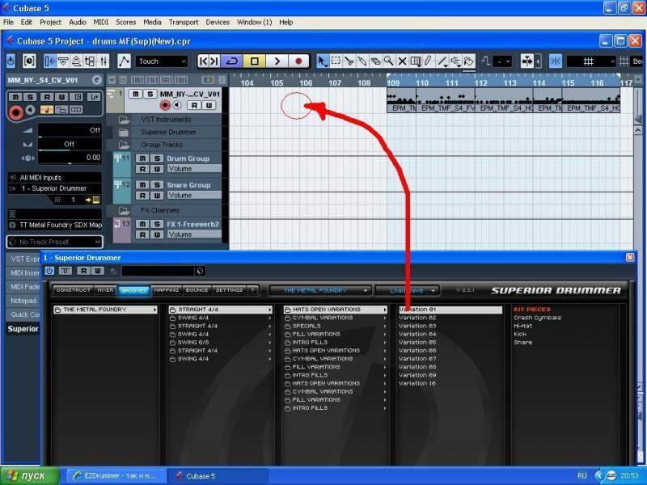Open the Superior Drummer folder track
Viewport: 647px width, 485px height.
click(x=124, y=133)
